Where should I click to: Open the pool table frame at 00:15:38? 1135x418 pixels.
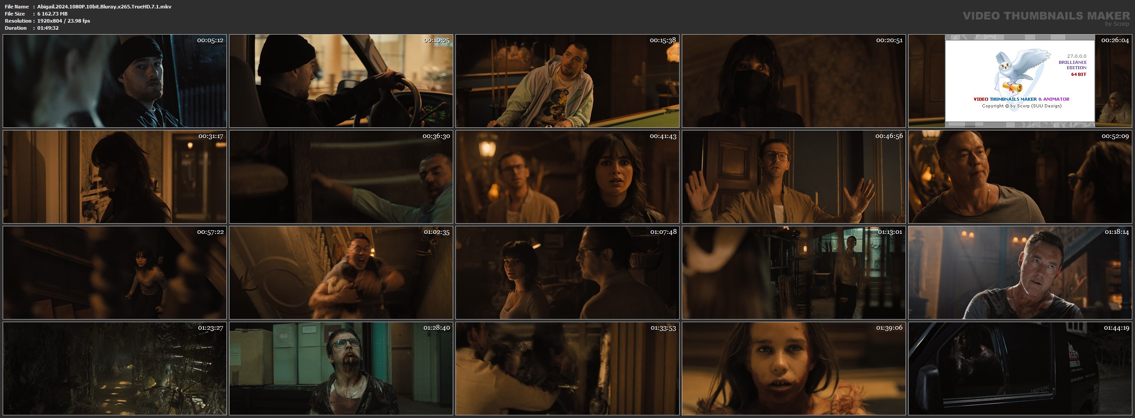(x=567, y=81)
